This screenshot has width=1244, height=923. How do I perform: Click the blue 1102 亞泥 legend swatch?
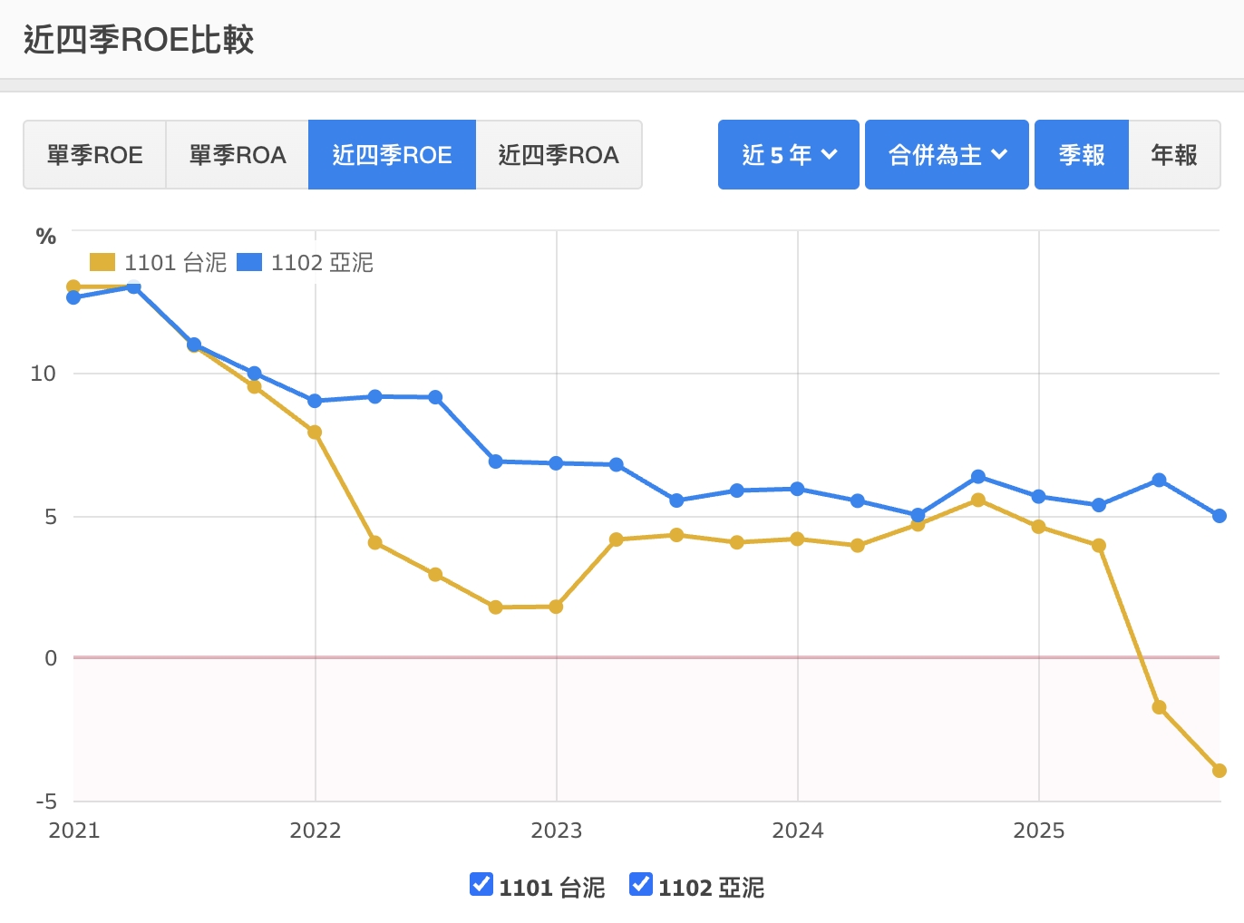pyautogui.click(x=249, y=263)
